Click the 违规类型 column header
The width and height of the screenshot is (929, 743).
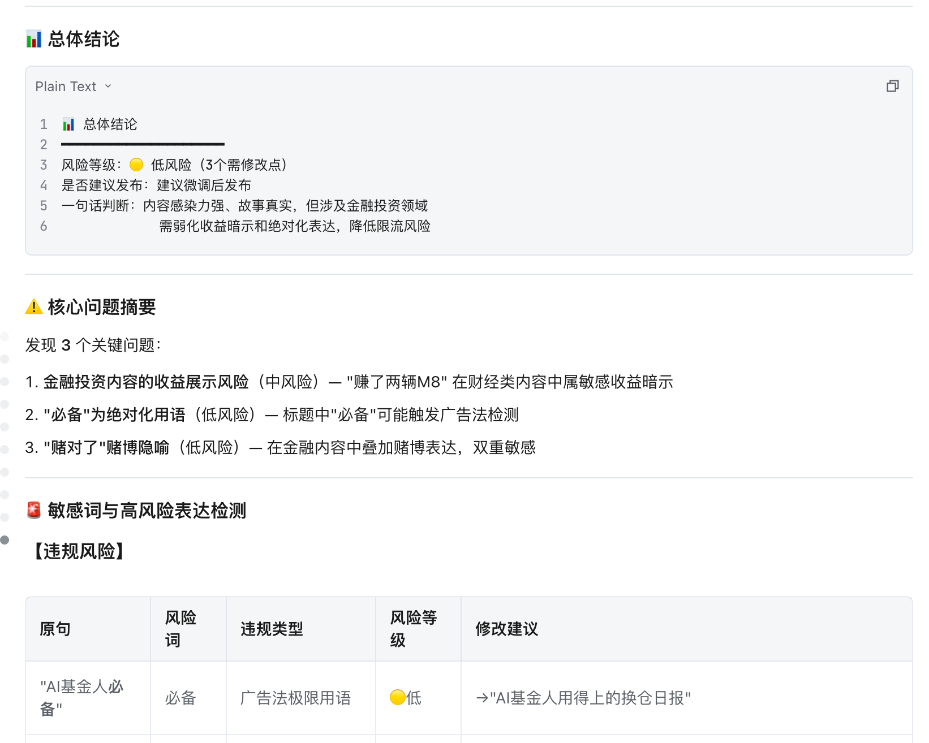pyautogui.click(x=272, y=629)
